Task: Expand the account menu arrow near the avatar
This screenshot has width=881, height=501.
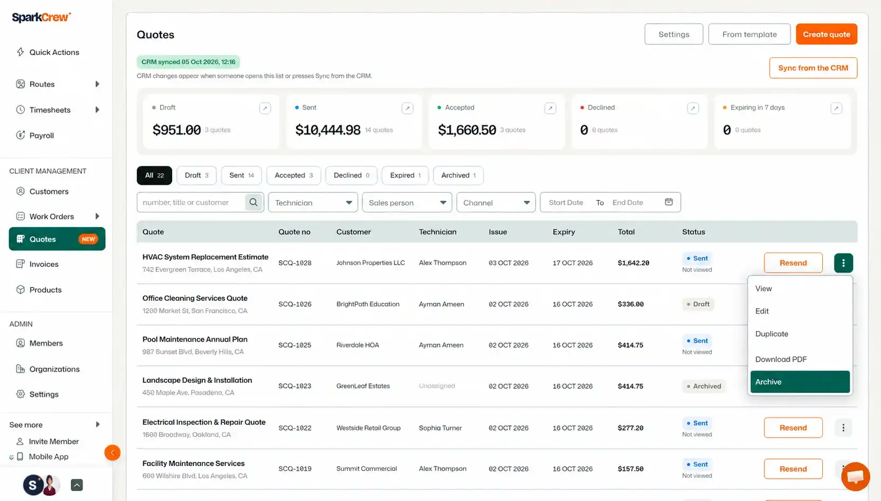Action: (77, 485)
